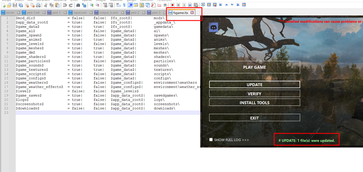The height and width of the screenshot is (172, 363).
Task: Click the PLAY GAME button
Action: coord(254,67)
